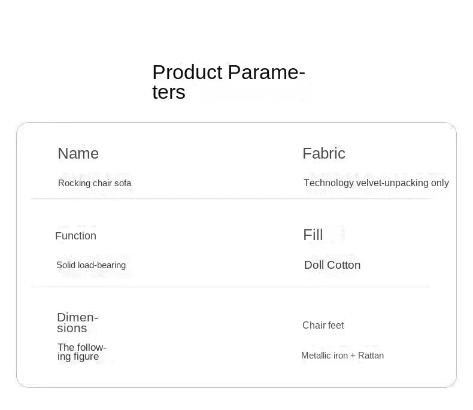Screen dimensions: 473x410
Task: Click the Product Parameters heading
Action: (x=229, y=82)
